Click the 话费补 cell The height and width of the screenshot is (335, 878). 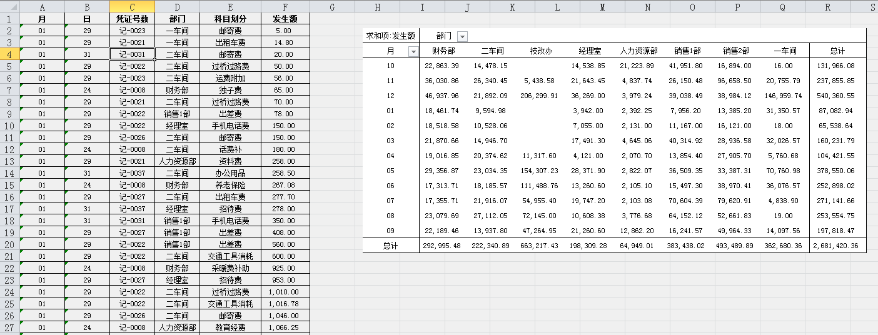click(231, 149)
